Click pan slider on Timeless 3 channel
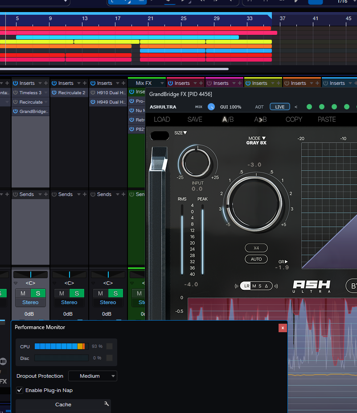 tap(30, 275)
